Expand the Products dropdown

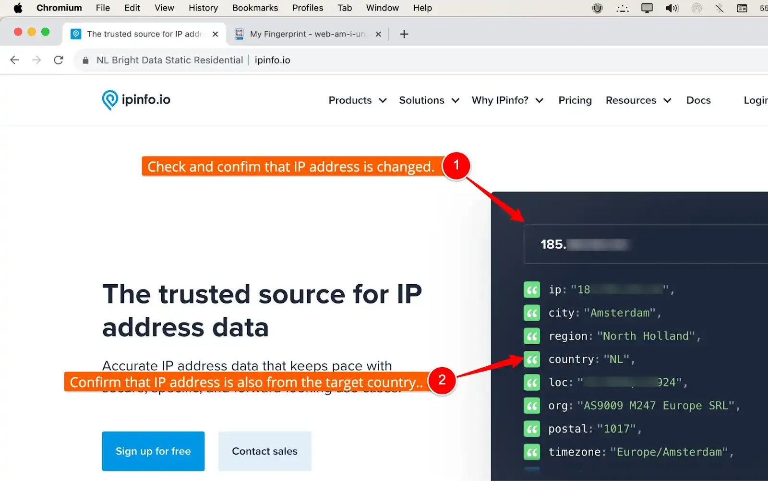coord(358,100)
